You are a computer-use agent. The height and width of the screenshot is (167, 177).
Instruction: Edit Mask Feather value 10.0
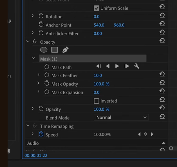click(98, 75)
